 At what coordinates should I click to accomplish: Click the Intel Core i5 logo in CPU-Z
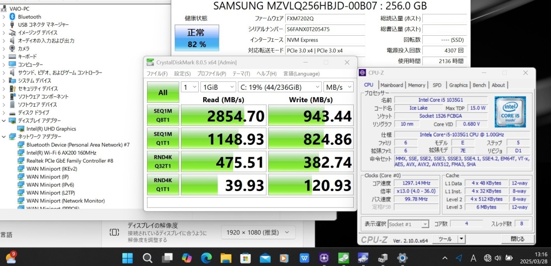pos(510,112)
